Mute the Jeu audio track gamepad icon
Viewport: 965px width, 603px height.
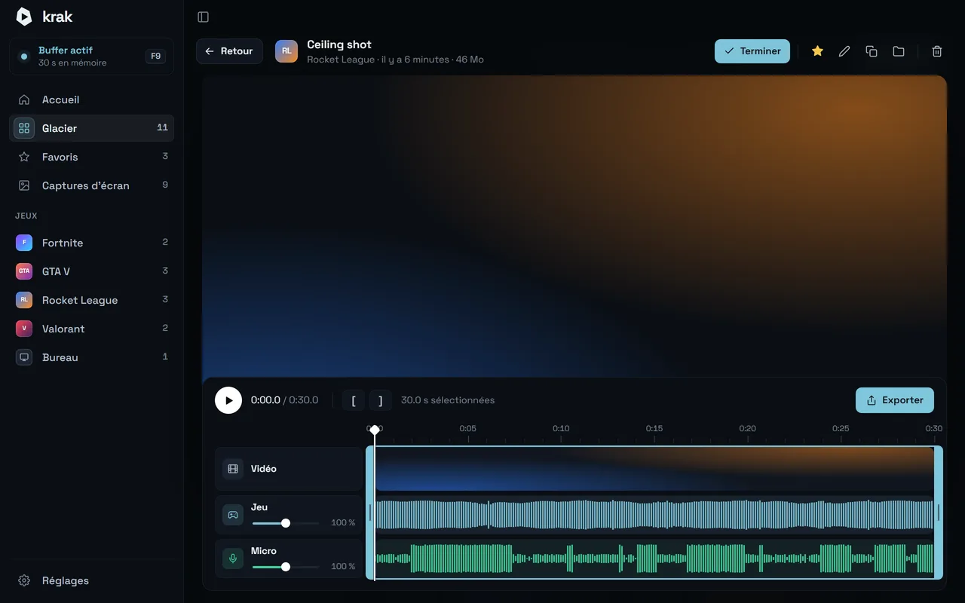pyautogui.click(x=233, y=515)
